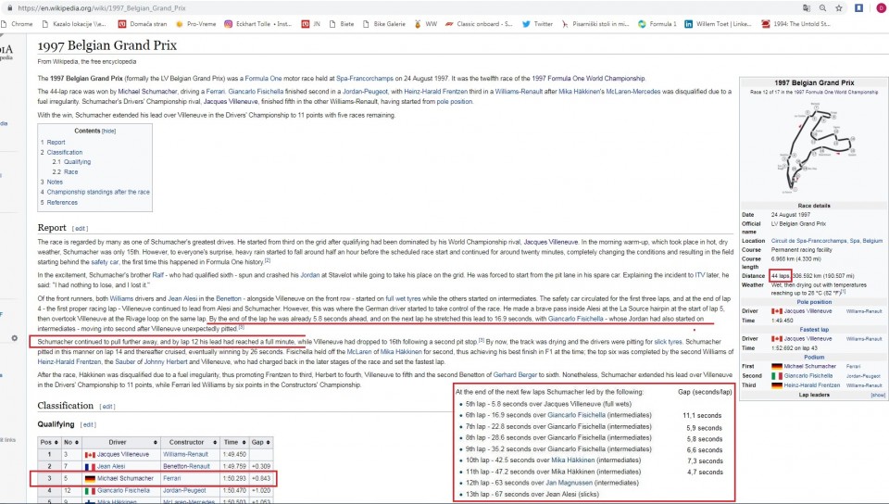Open the Spa-Francorchamps link in the intro

click(x=365, y=78)
